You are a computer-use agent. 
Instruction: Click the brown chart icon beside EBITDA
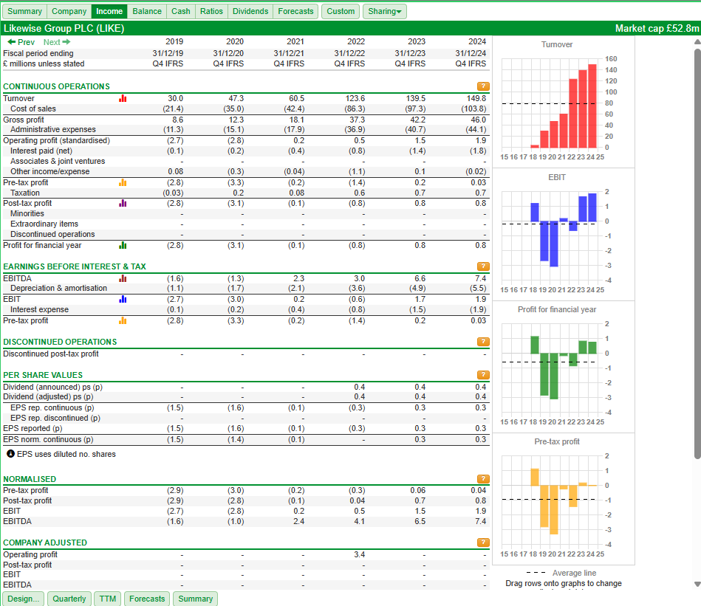tap(123, 278)
